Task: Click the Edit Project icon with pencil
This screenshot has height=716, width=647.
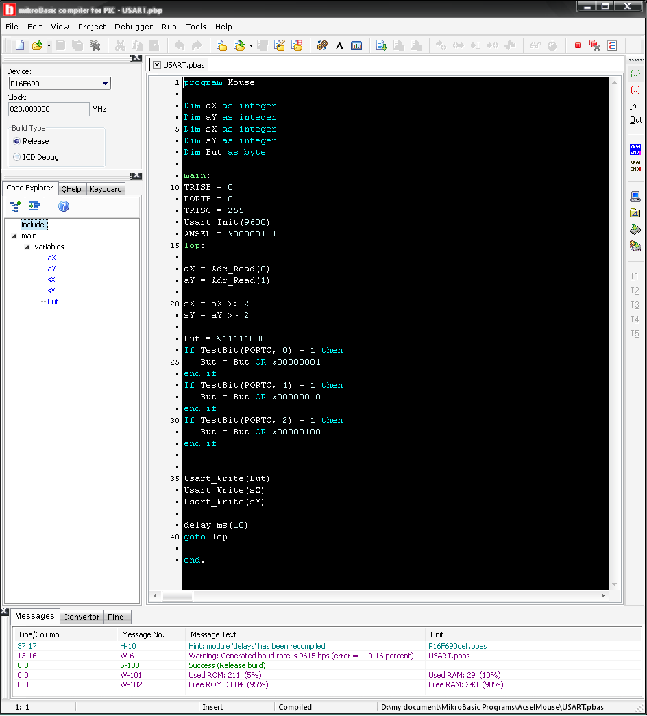Action: 280,45
